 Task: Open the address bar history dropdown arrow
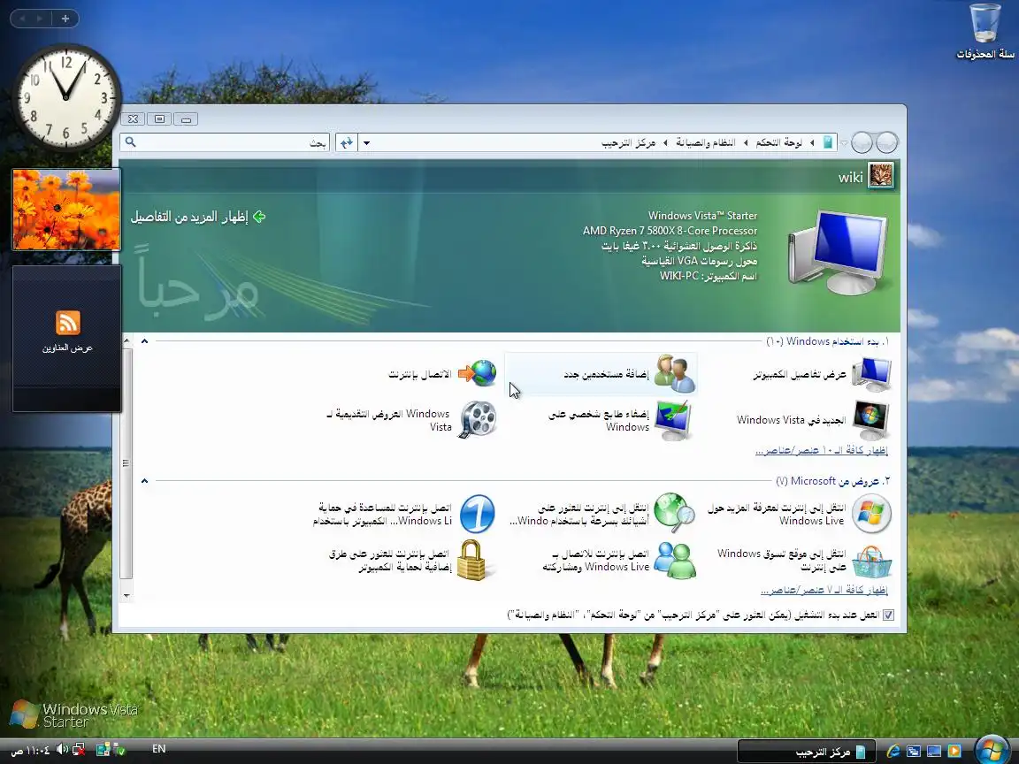[x=366, y=143]
